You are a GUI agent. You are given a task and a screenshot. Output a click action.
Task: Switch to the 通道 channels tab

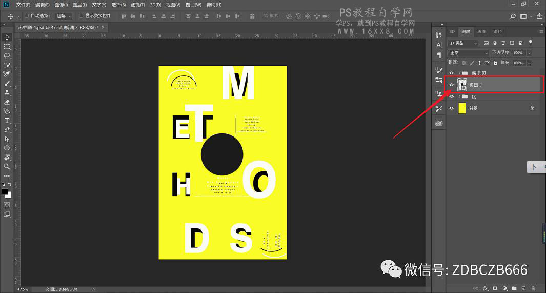tap(481, 32)
